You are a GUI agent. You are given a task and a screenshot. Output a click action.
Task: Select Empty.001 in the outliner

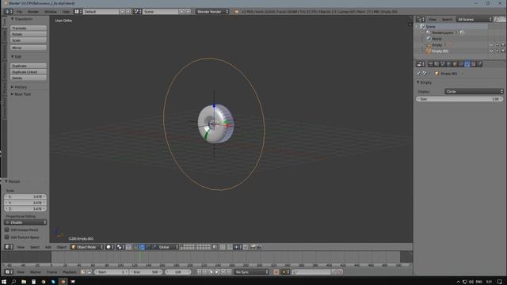(440, 51)
